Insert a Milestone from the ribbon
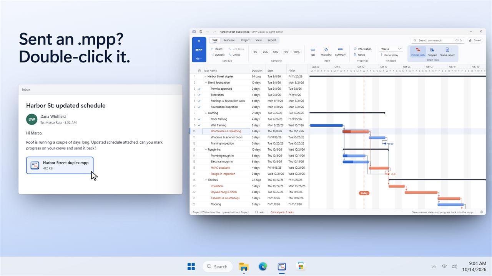The image size is (492, 276). [326, 52]
